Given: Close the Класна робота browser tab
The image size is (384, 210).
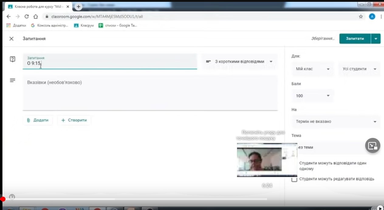Looking at the screenshot, I should [x=67, y=6].
